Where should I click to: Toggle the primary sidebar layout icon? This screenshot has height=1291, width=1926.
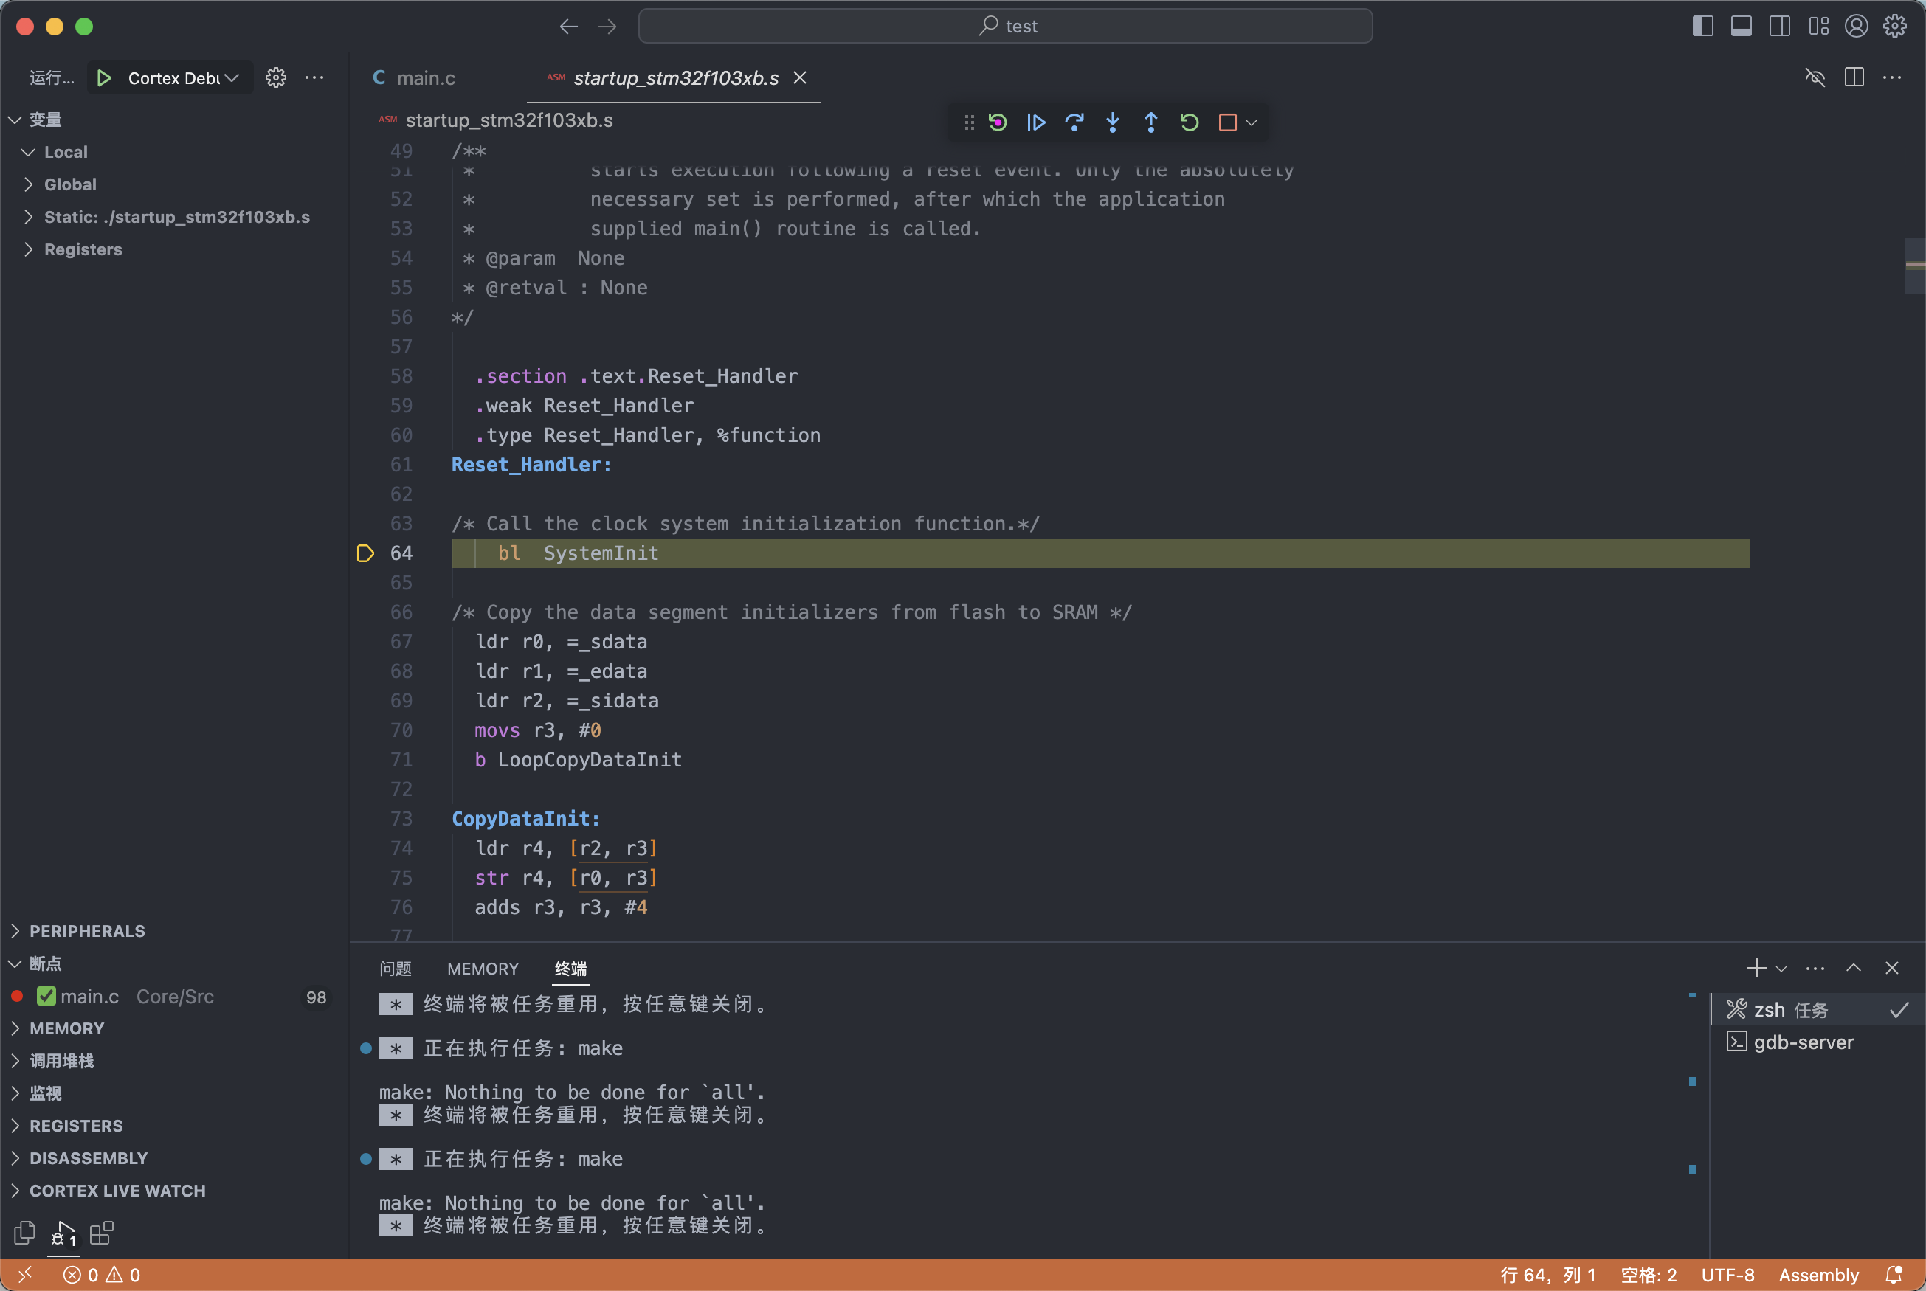1702,27
